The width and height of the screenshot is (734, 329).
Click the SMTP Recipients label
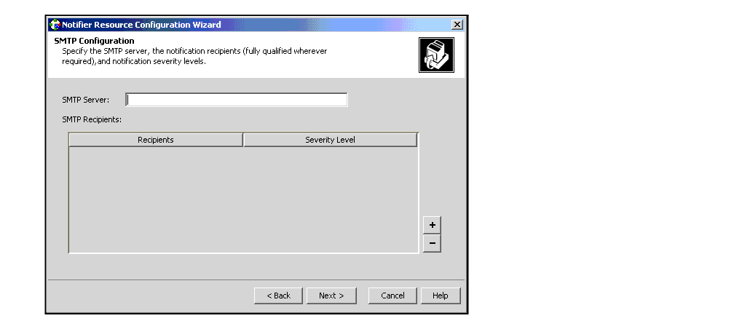(92, 119)
